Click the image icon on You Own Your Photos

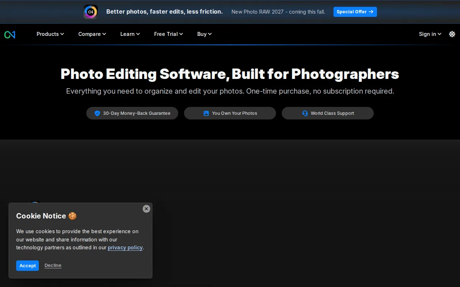[x=206, y=113]
